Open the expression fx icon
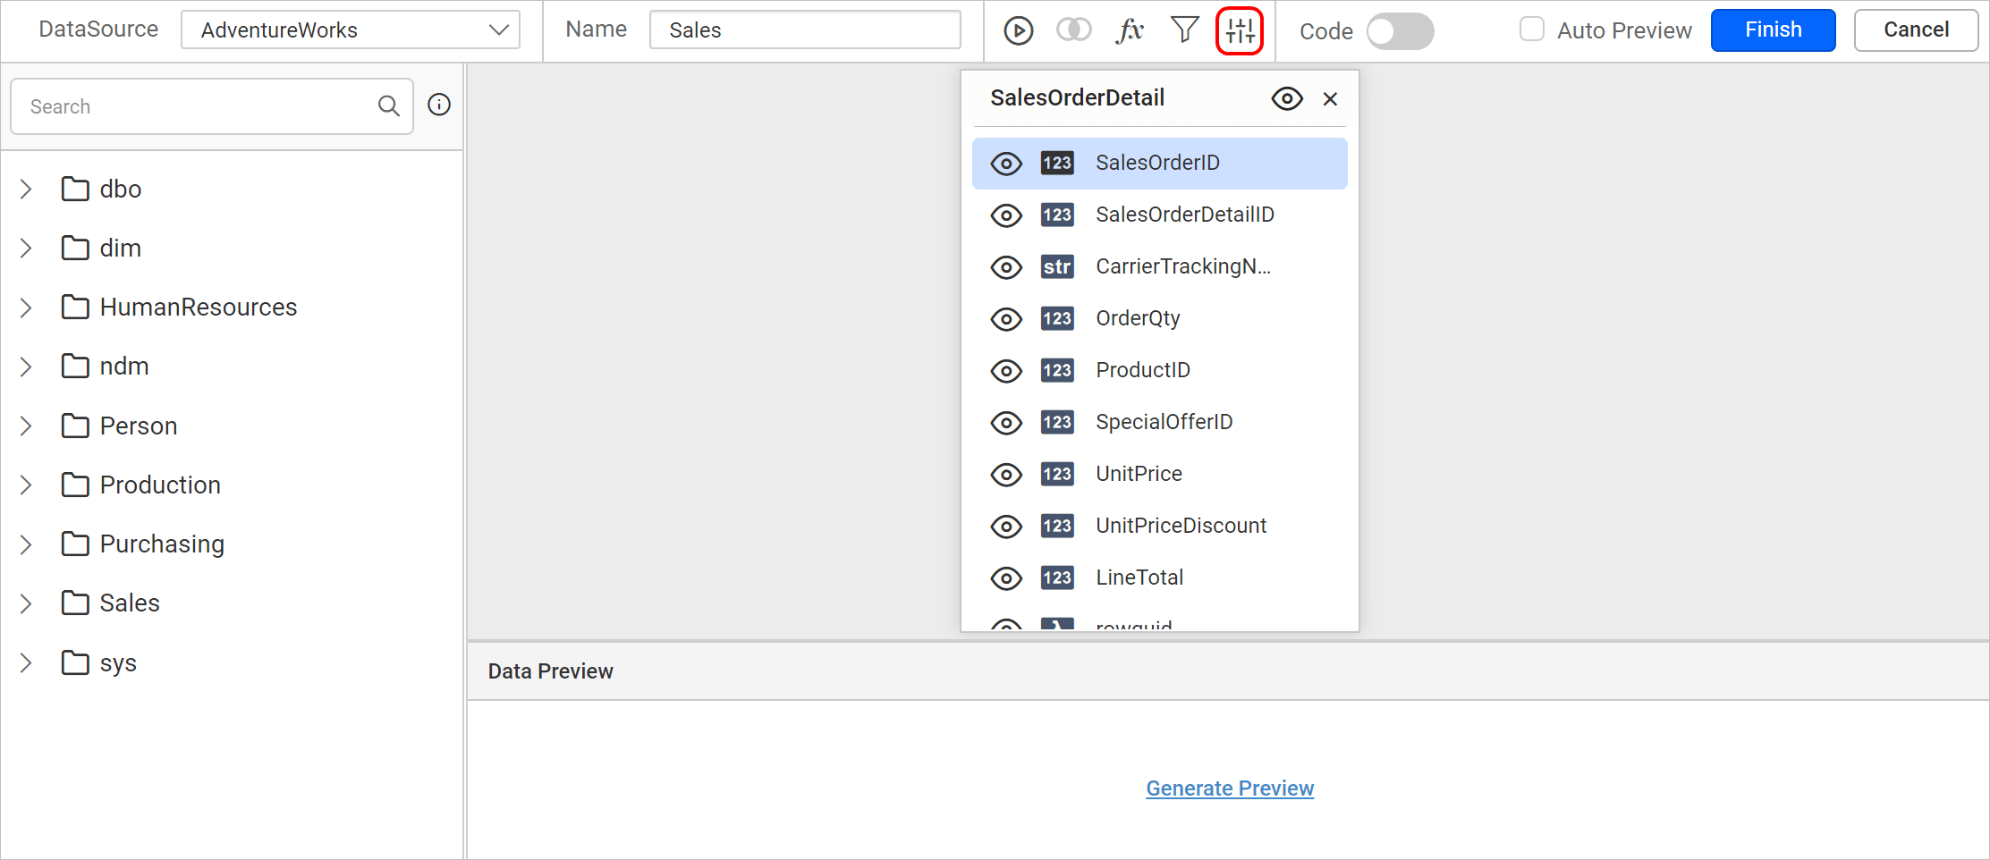Screen dimensions: 1990x860 [x=1130, y=30]
